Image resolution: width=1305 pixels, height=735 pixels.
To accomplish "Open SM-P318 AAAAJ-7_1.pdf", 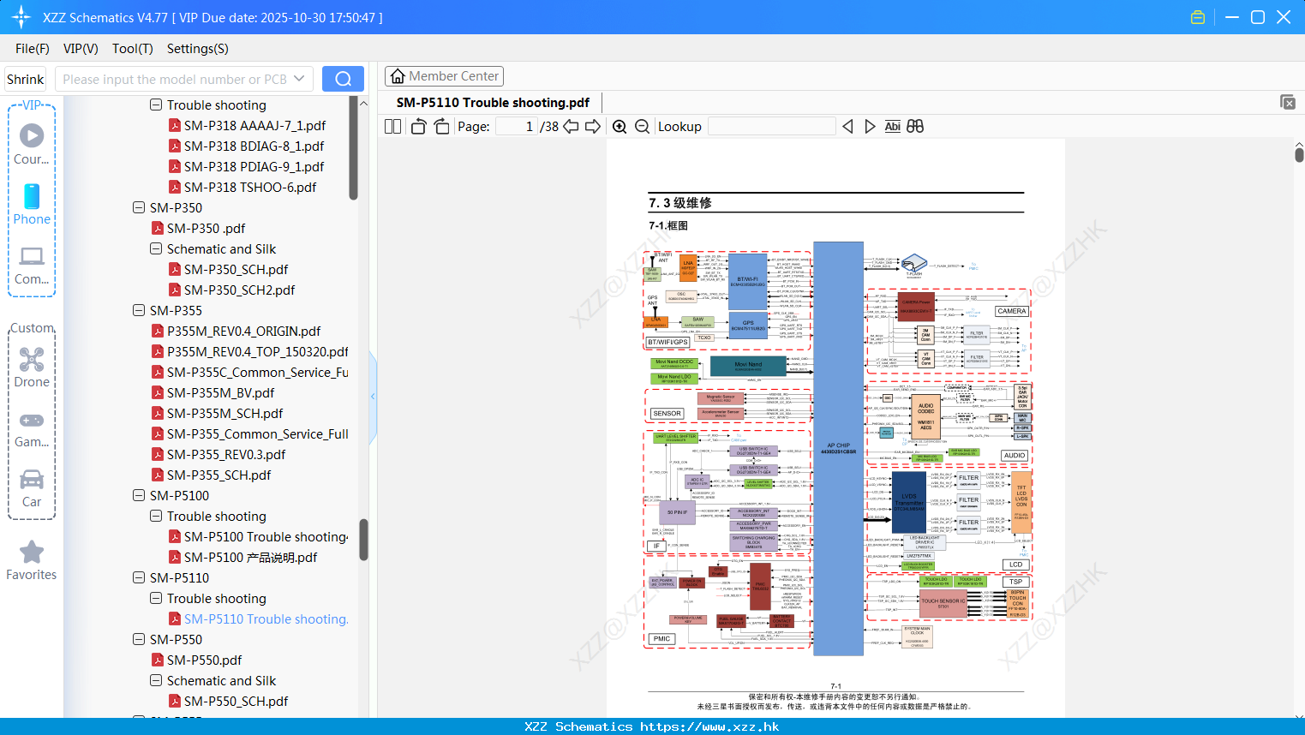I will click(254, 125).
